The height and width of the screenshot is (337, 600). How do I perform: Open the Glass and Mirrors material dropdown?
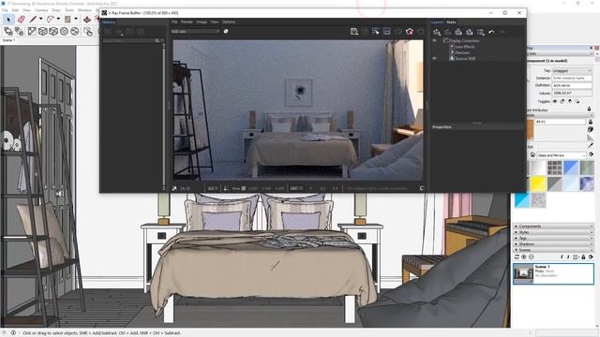pyautogui.click(x=561, y=155)
